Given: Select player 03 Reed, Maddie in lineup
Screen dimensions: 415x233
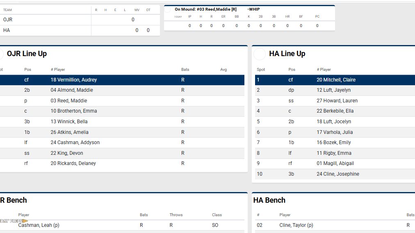Looking at the screenshot, I should tap(69, 101).
